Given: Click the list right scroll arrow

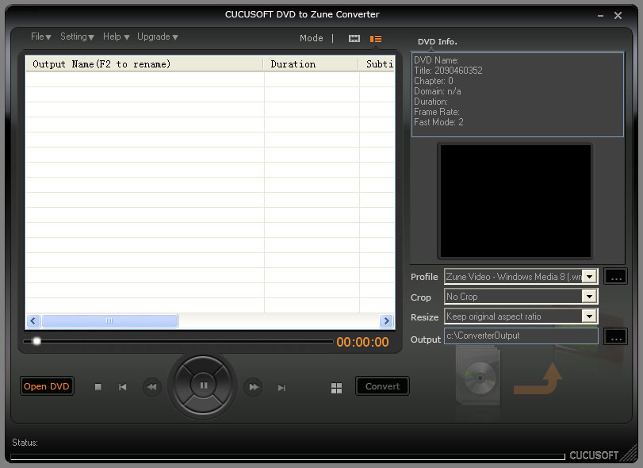Looking at the screenshot, I should click(386, 320).
